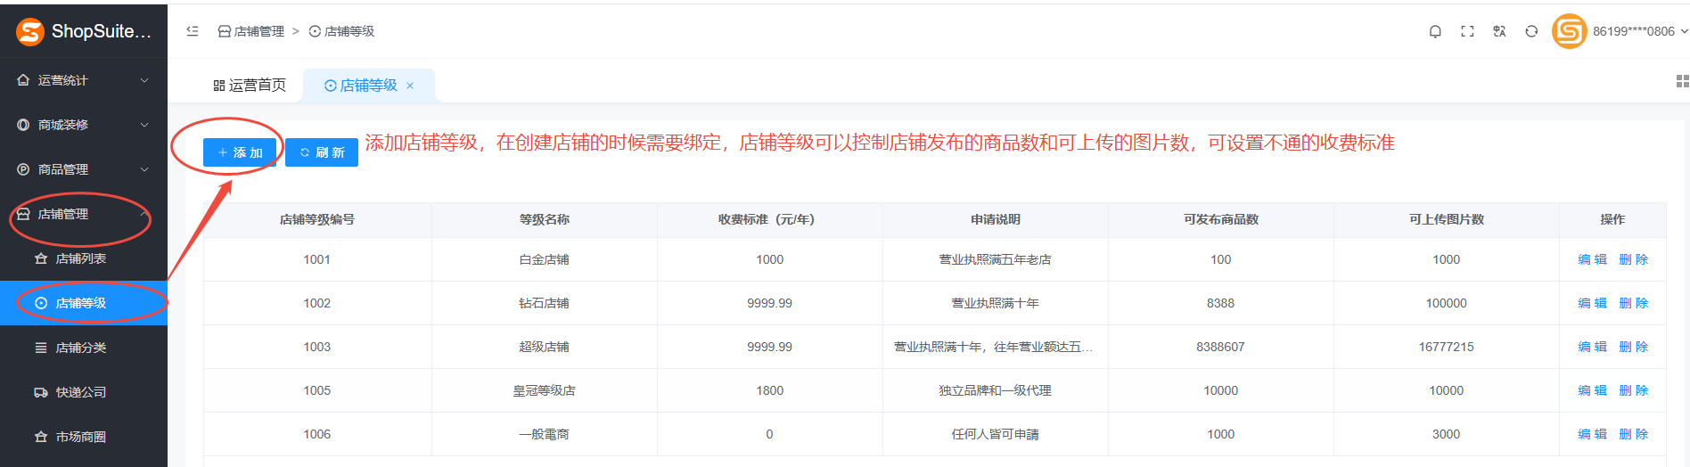The height and width of the screenshot is (467, 1690).
Task: Click the 添加 button
Action: click(240, 152)
